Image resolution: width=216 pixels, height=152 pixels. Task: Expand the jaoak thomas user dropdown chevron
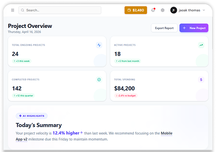(204, 10)
